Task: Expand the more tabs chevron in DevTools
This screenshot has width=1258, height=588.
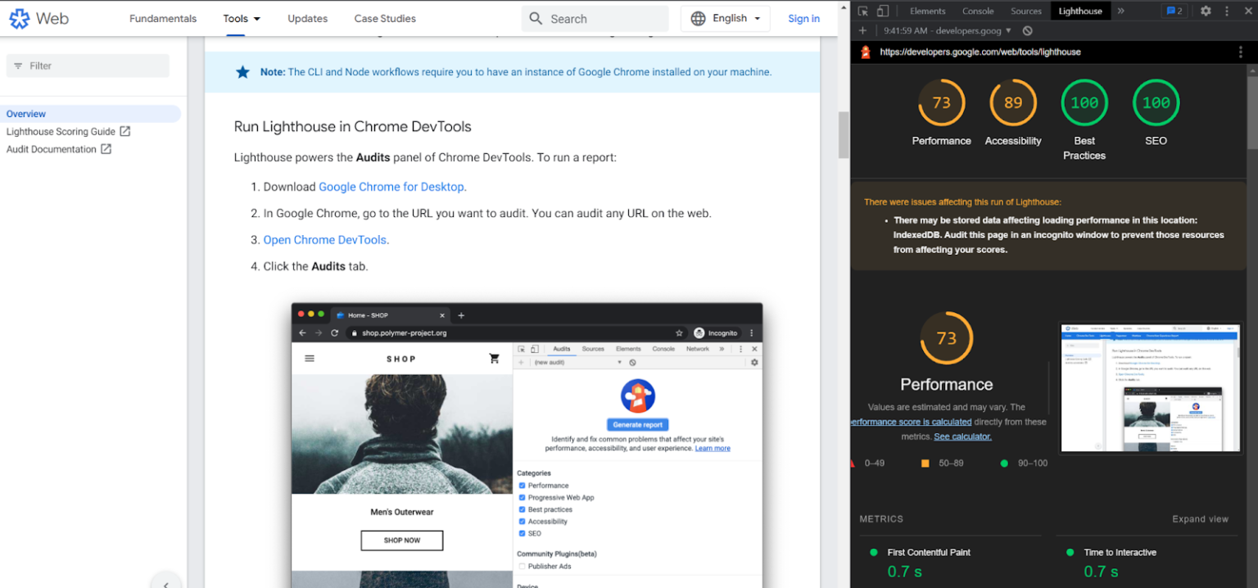Action: pyautogui.click(x=1121, y=11)
